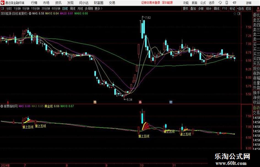The height and width of the screenshot is (167, 260).
Task: Click the 通达信 red logo icon
Action: 2,3
